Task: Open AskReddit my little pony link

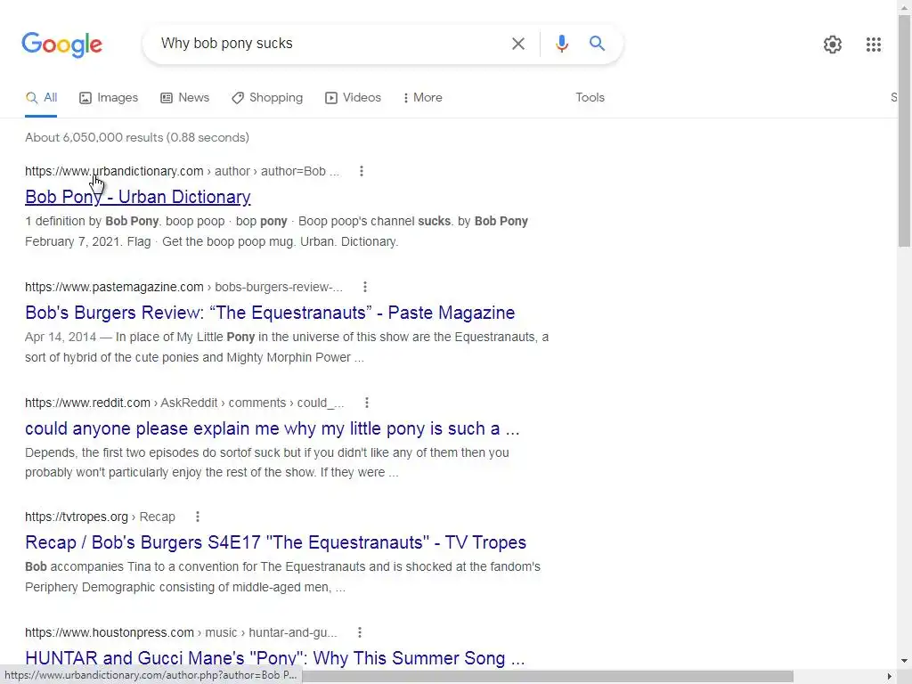Action: pos(273,428)
